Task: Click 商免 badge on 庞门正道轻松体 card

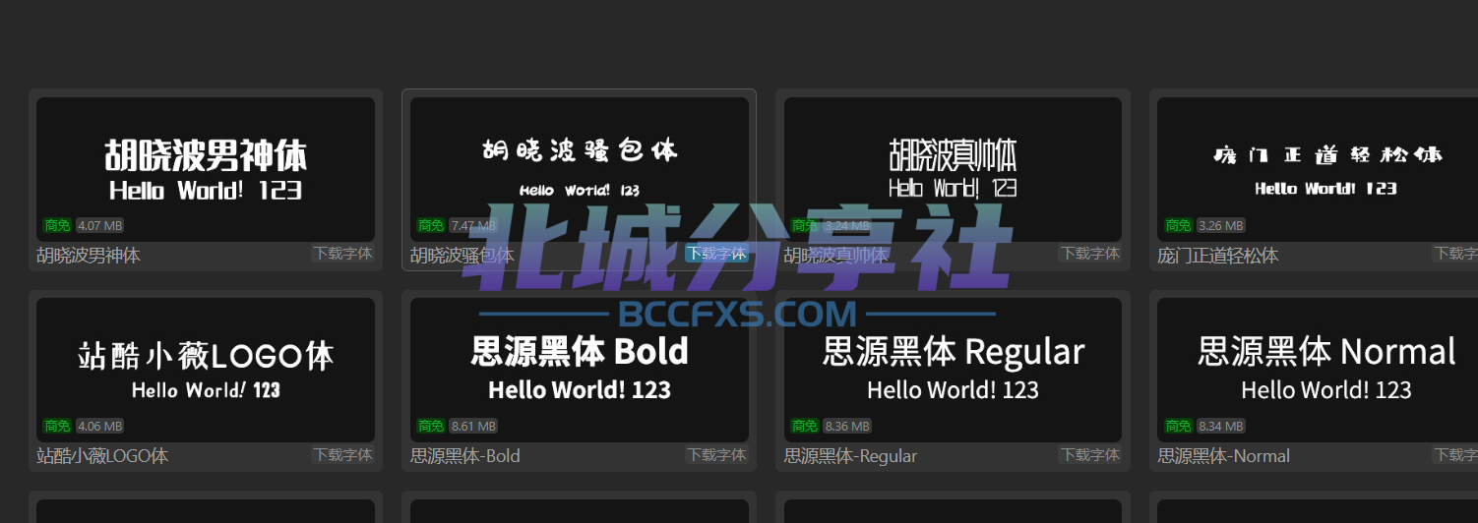Action: [x=1179, y=225]
